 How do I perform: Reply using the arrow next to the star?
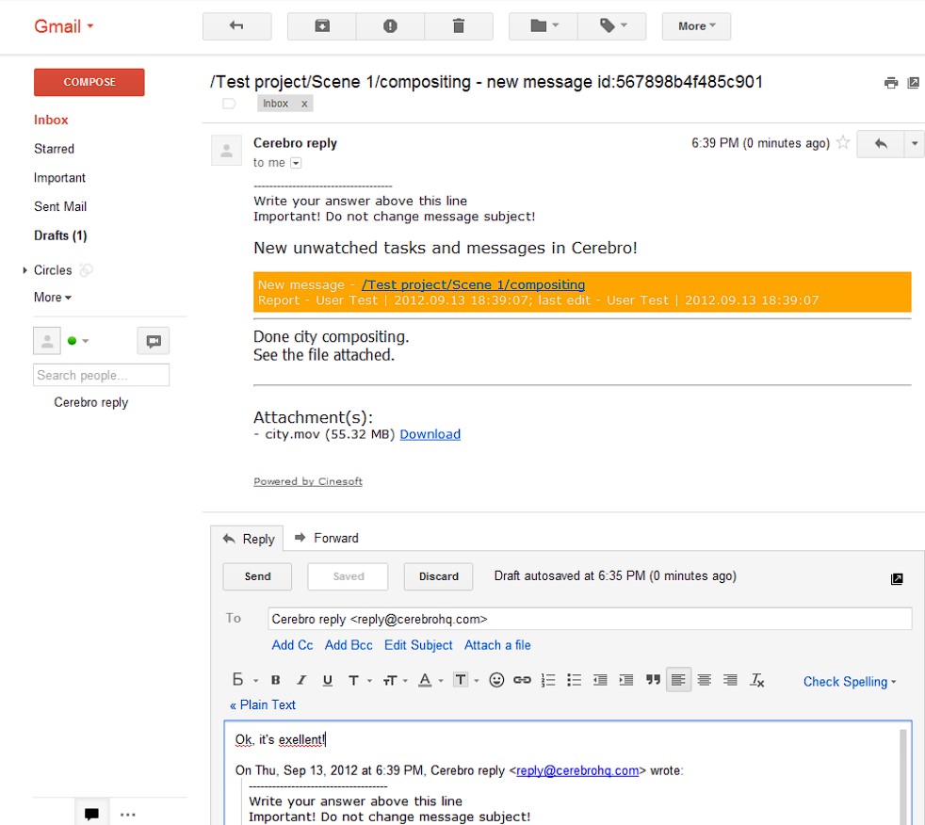tap(880, 143)
